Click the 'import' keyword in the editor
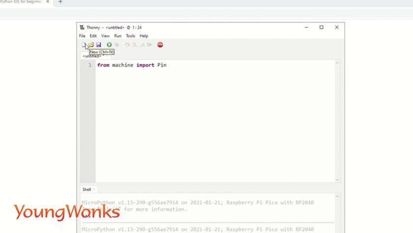Viewport: 413px width, 233px height. [x=146, y=65]
